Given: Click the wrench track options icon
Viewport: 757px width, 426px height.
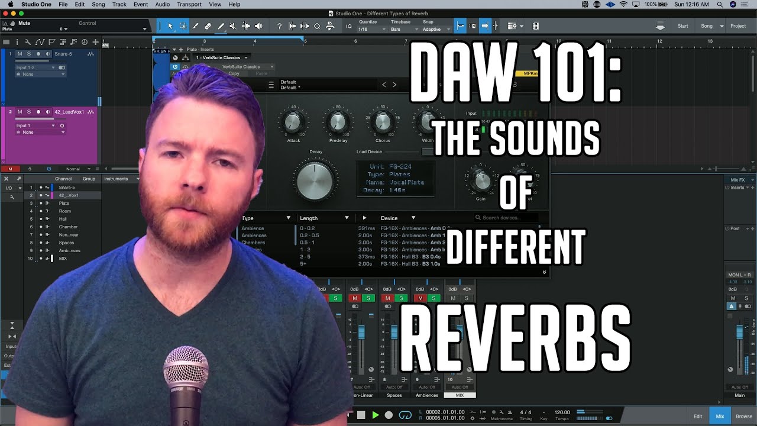Looking at the screenshot, I should click(28, 42).
